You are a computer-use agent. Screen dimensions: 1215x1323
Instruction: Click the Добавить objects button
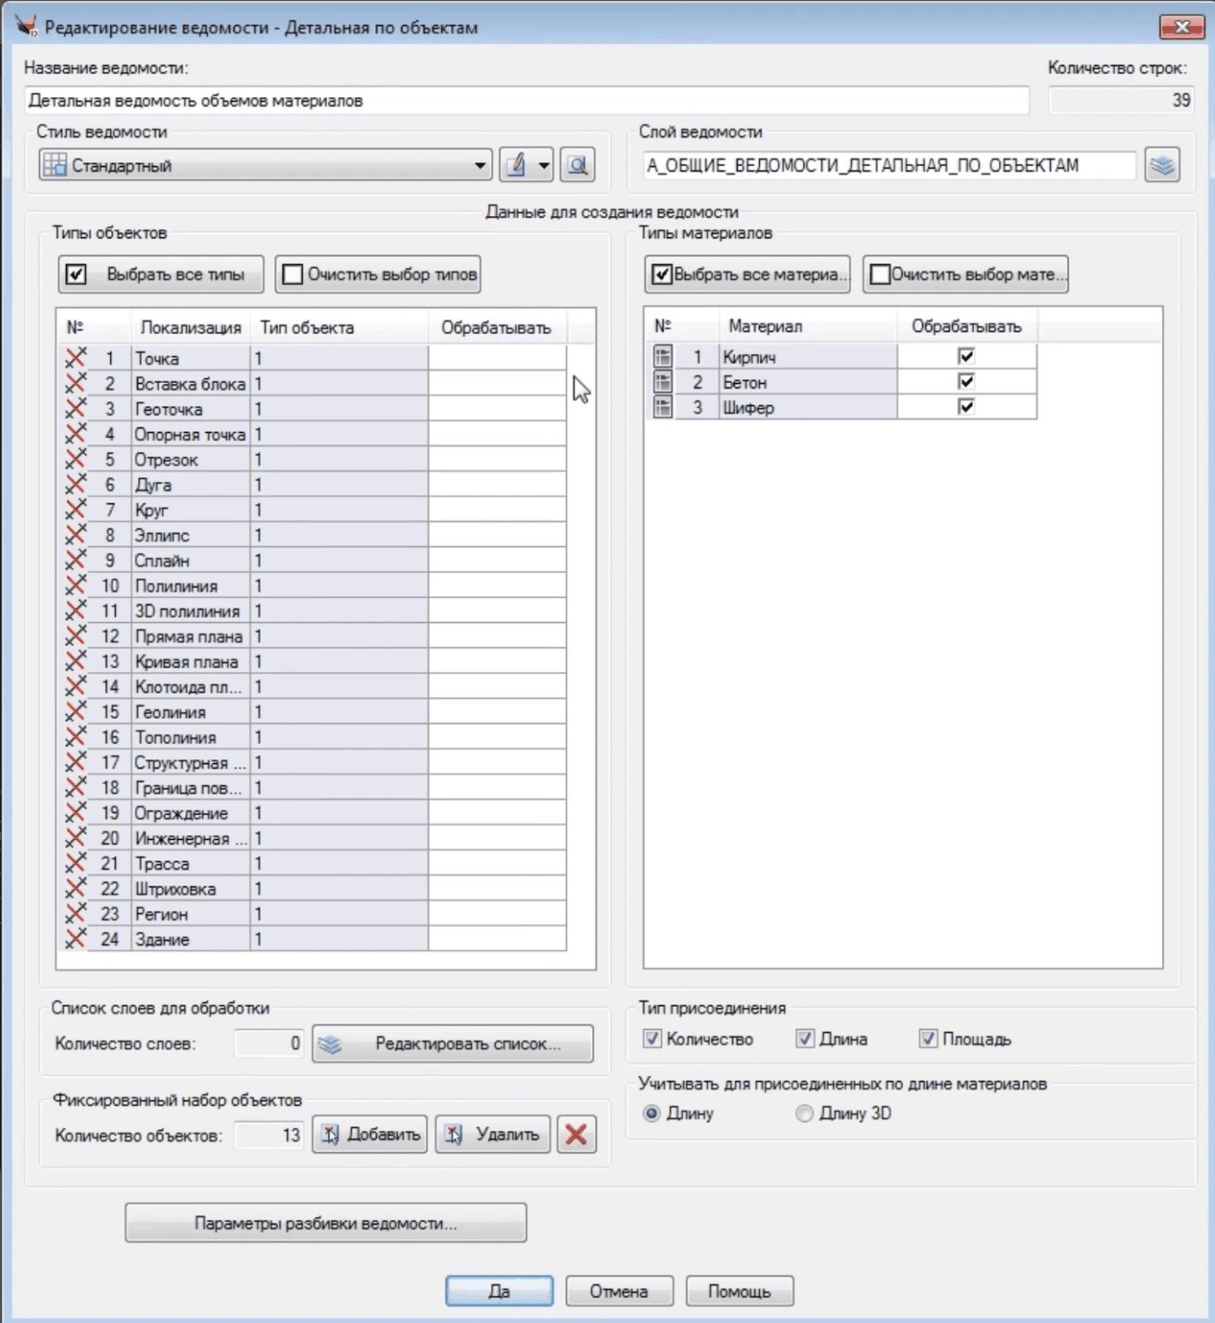[370, 1135]
